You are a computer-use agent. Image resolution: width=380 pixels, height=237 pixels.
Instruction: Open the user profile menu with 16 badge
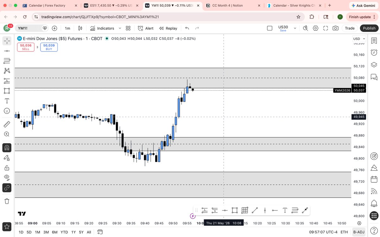point(7,28)
